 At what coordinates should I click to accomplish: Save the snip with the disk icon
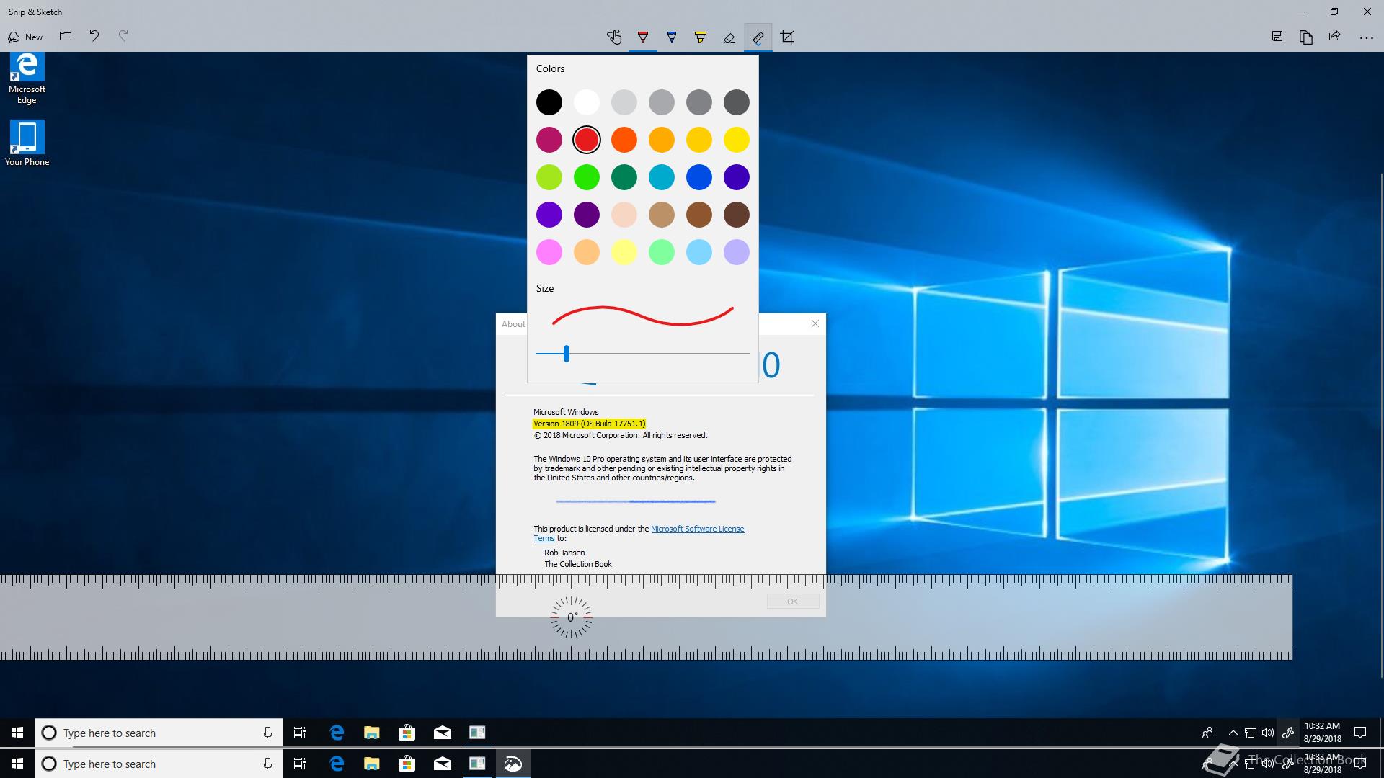(x=1277, y=37)
